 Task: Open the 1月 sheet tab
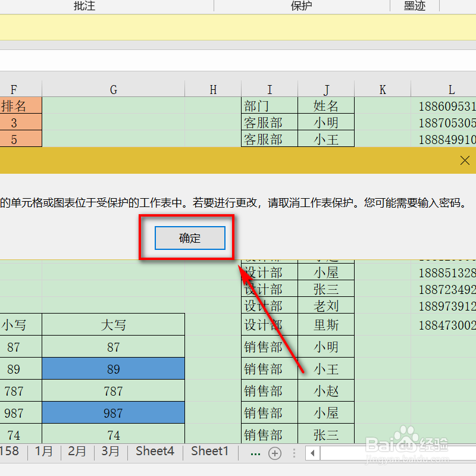pyautogui.click(x=44, y=451)
